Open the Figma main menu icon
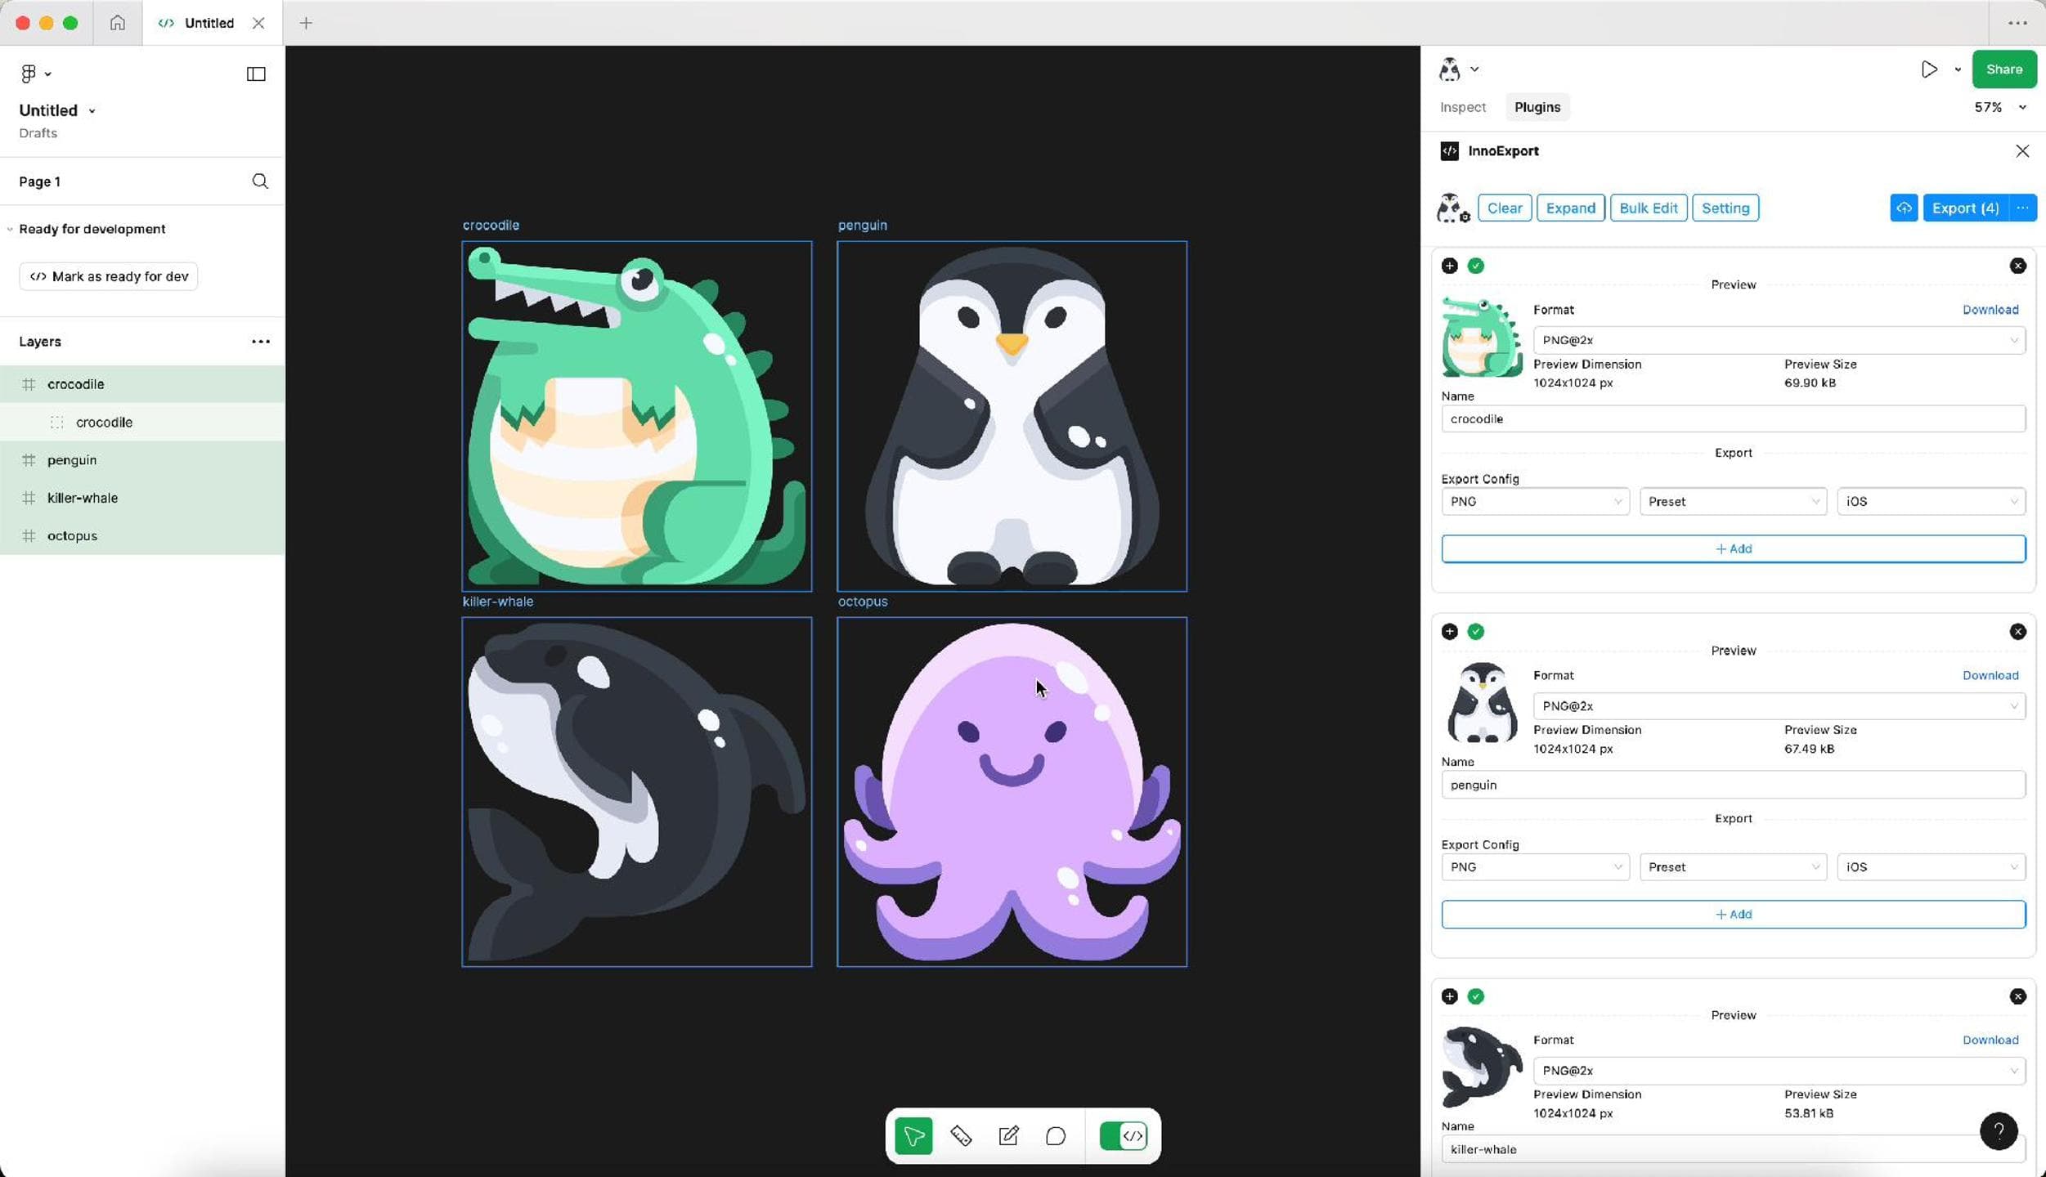 [35, 74]
